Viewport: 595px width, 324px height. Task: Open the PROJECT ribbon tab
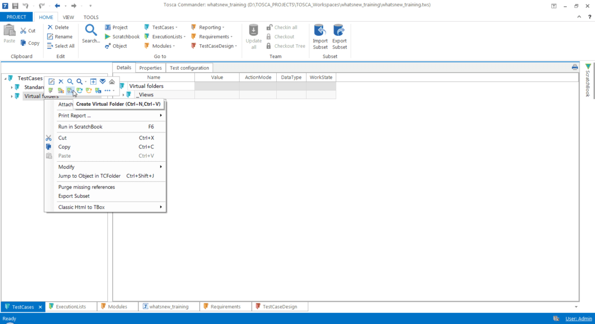pyautogui.click(x=16, y=17)
